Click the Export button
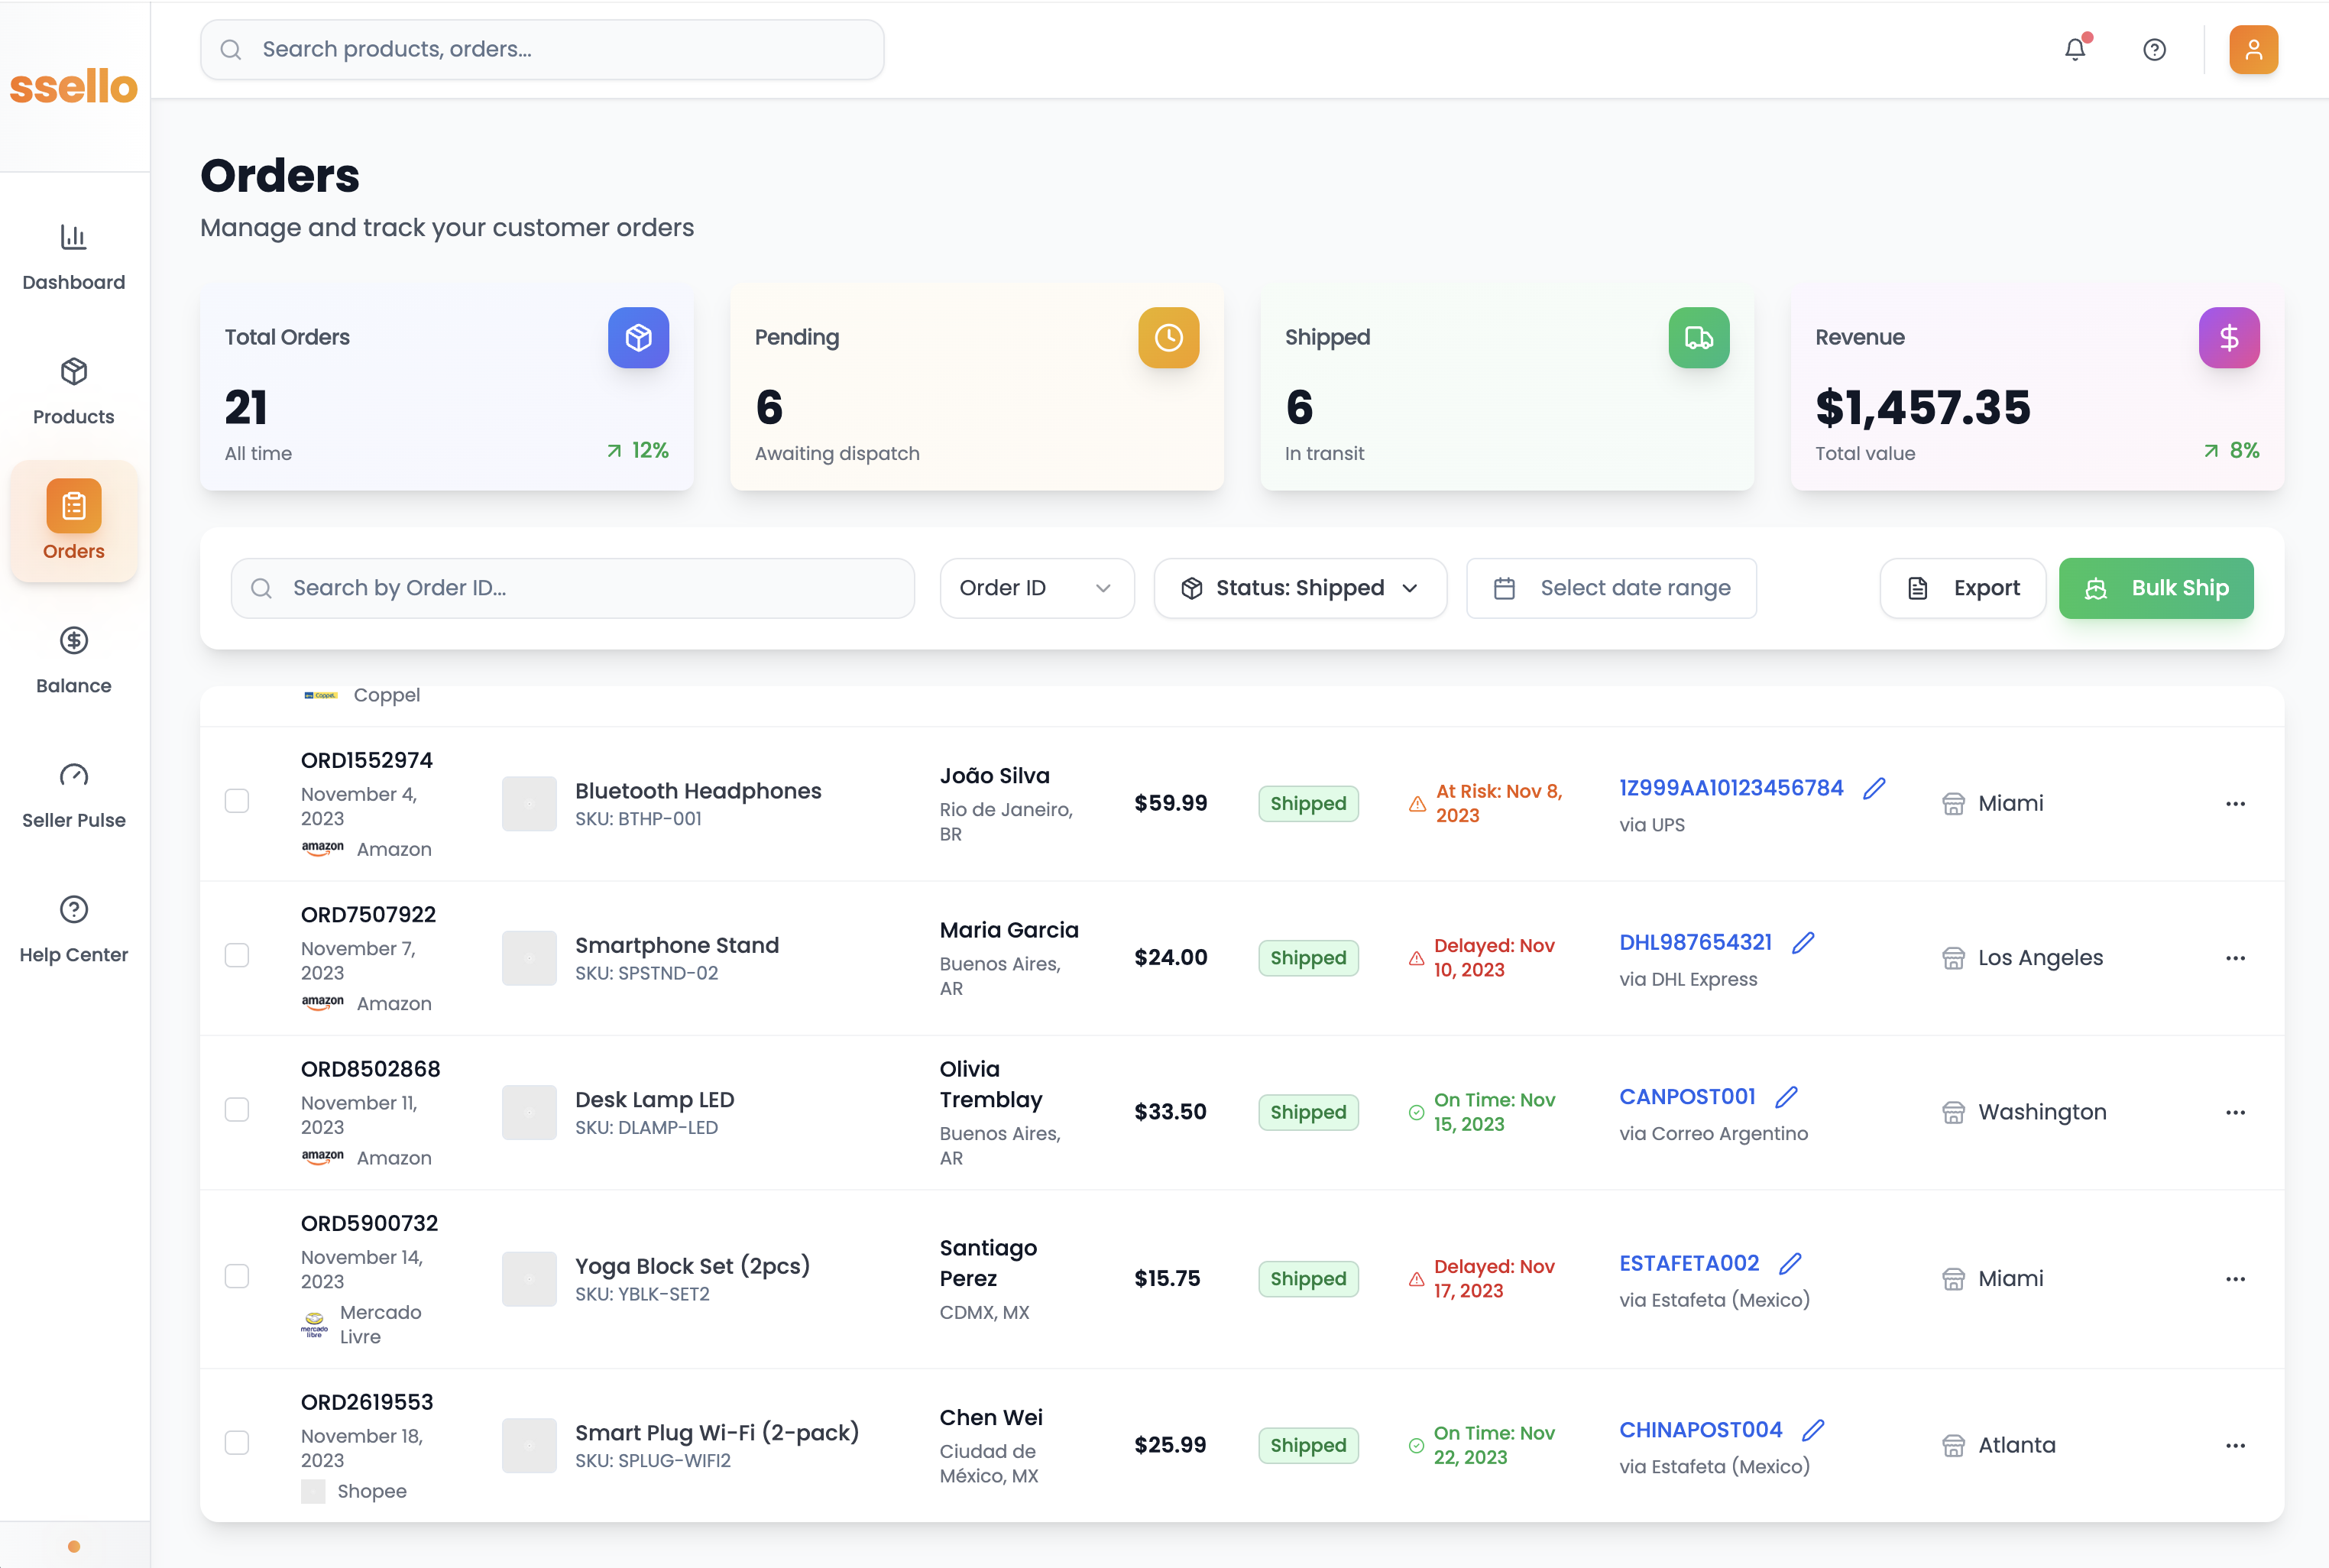 point(1962,588)
